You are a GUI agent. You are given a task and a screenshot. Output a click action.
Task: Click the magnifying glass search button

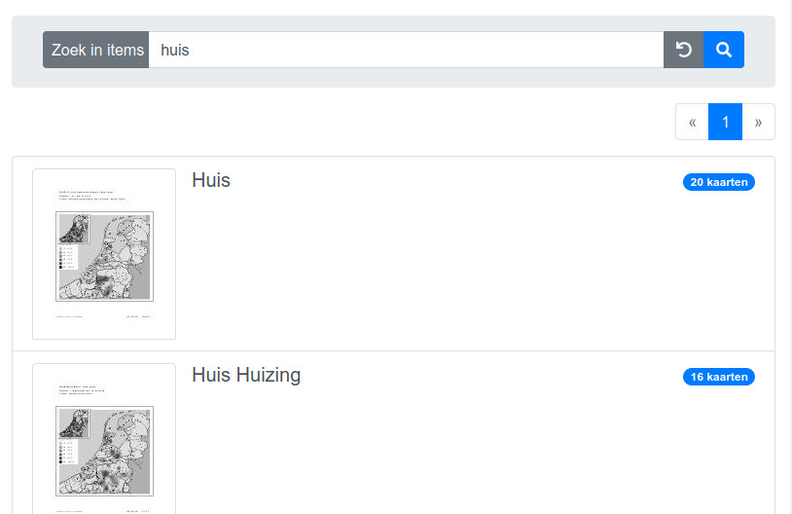[x=724, y=50]
